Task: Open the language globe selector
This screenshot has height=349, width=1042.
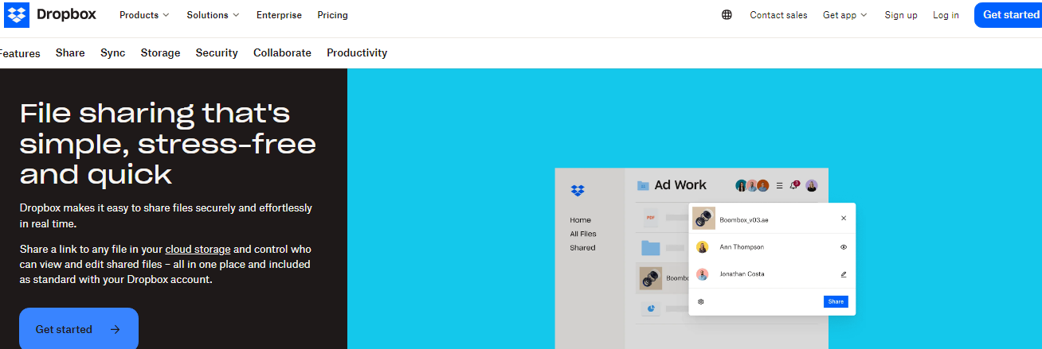Action: (x=727, y=15)
